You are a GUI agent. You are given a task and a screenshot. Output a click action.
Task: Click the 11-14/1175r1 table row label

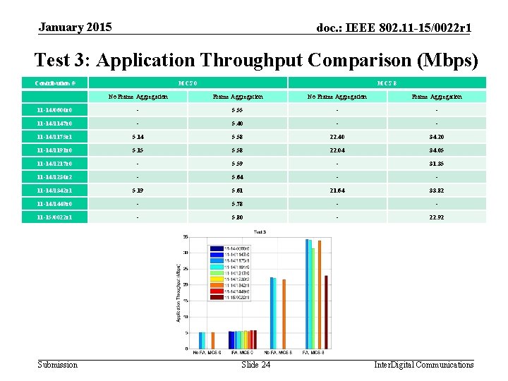coord(55,137)
